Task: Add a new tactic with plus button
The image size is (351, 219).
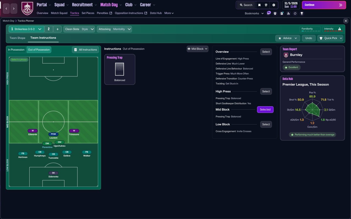Action: coord(58,29)
